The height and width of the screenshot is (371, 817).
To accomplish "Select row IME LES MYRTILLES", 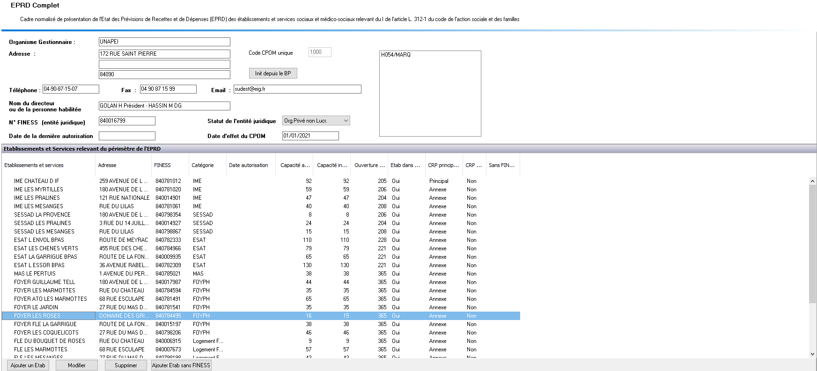I will tap(261, 189).
